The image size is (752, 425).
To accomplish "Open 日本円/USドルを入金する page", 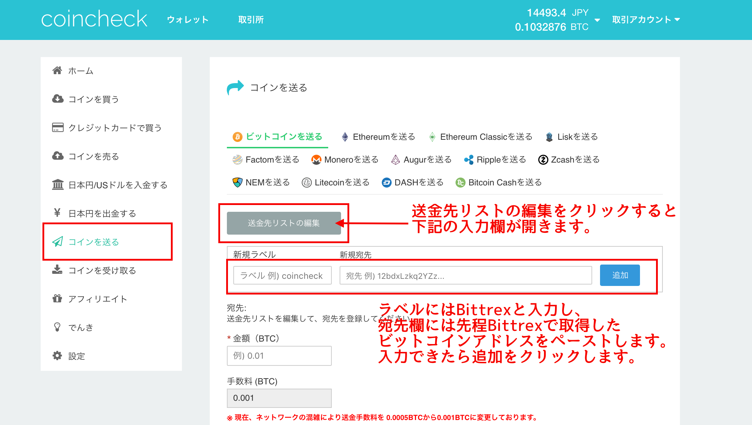I will coord(118,185).
